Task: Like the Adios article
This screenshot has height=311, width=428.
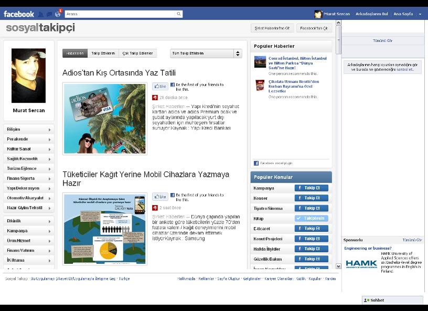Action: click(x=160, y=87)
